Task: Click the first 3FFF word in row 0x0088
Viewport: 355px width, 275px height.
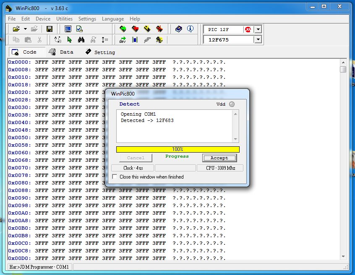Action: [42, 190]
